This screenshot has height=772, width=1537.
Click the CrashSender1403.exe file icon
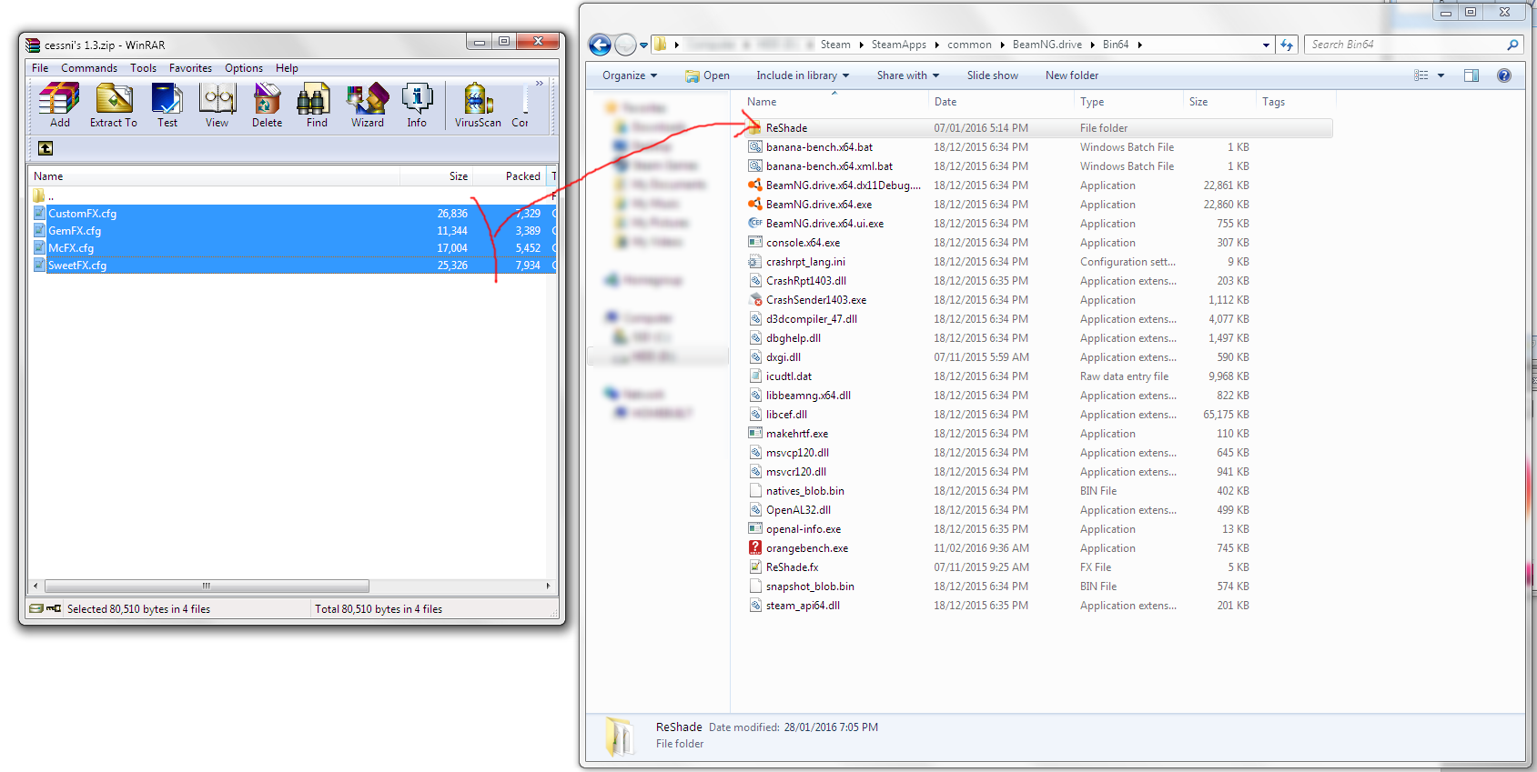tap(755, 300)
